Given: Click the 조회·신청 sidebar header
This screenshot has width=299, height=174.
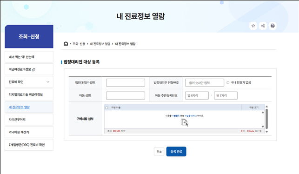Looking at the screenshot, I should [29, 36].
